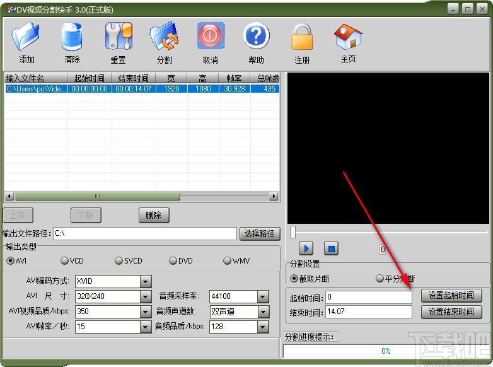Select the VCD output type
The height and width of the screenshot is (367, 493).
pyautogui.click(x=65, y=261)
